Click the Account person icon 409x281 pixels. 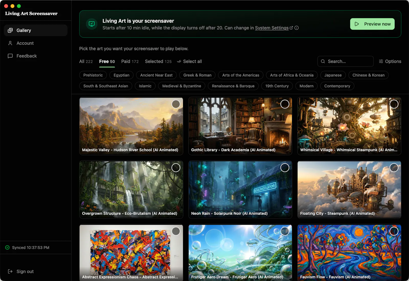(x=10, y=43)
